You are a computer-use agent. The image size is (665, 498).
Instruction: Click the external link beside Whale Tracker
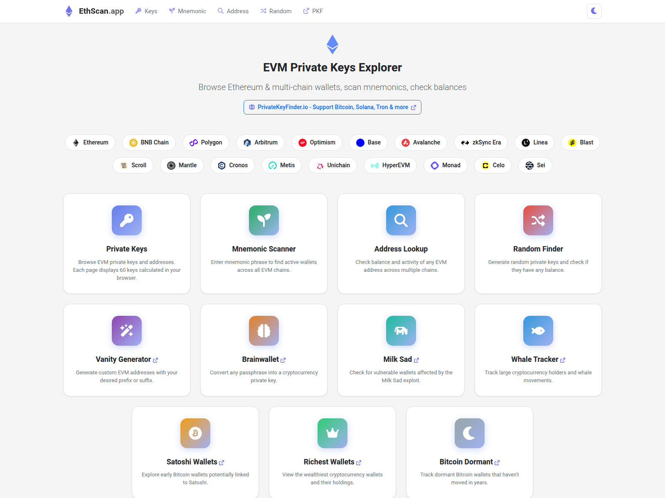pyautogui.click(x=563, y=360)
